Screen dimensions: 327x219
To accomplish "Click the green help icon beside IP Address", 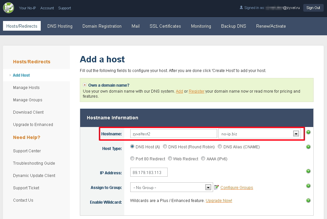I will [308, 171].
